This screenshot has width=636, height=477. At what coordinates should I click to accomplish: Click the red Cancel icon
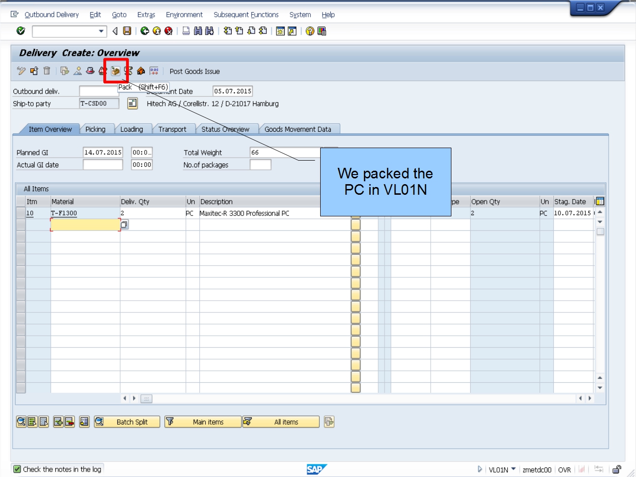(x=168, y=31)
